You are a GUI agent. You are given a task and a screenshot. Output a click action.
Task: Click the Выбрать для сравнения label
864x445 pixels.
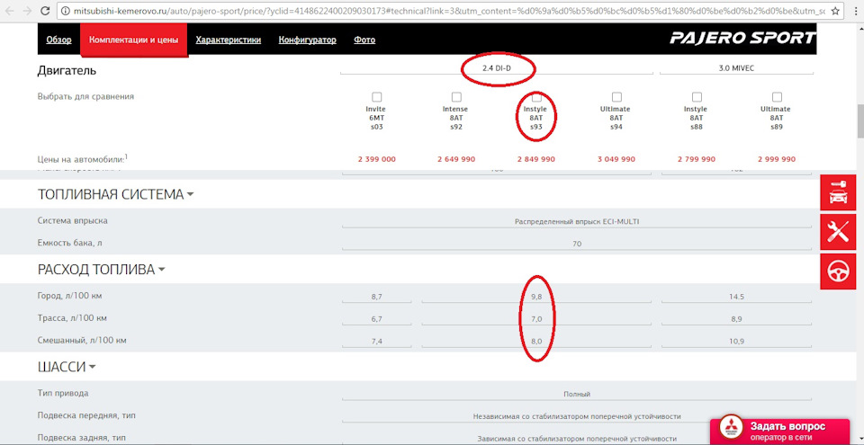click(85, 96)
